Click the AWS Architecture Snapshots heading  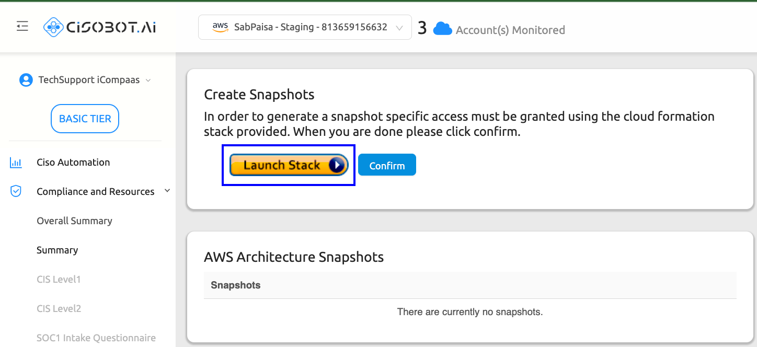coord(294,257)
